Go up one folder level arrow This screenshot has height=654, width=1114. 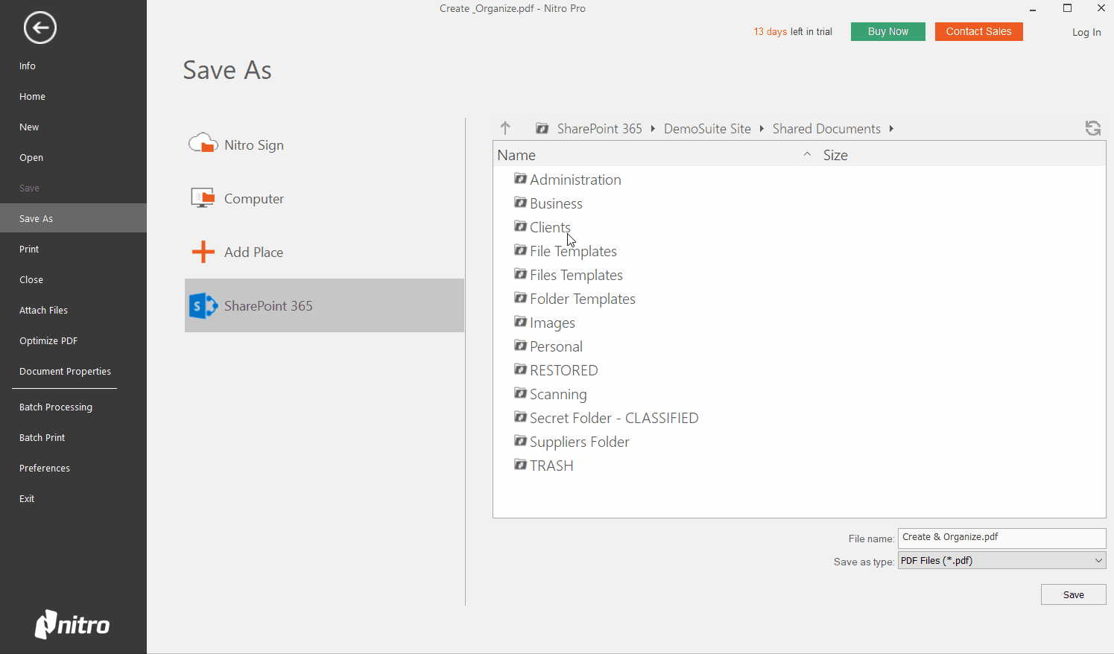(x=505, y=128)
